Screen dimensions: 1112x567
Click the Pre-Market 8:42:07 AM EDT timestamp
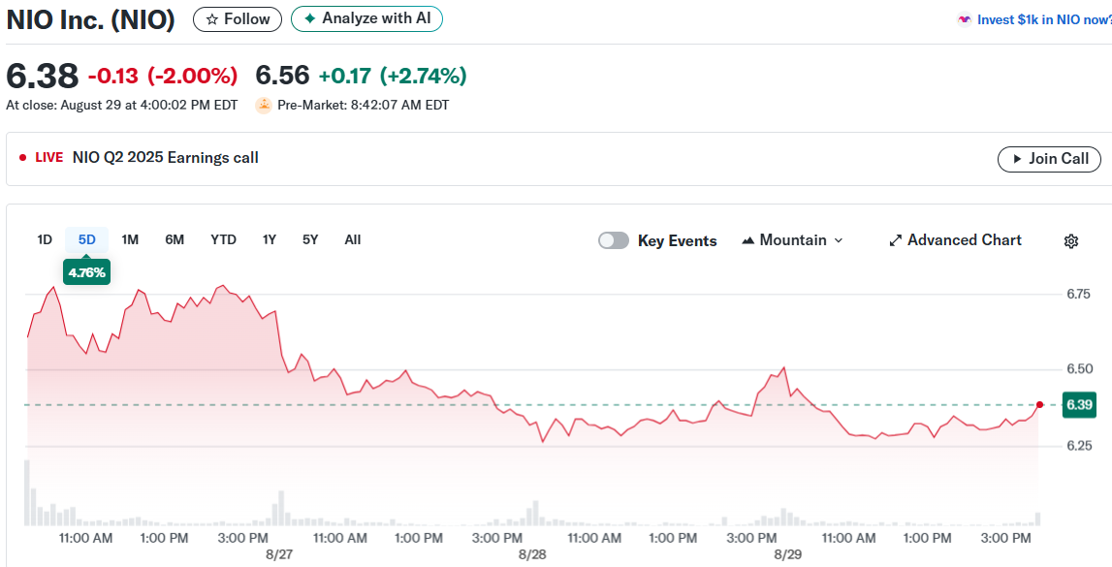click(364, 105)
